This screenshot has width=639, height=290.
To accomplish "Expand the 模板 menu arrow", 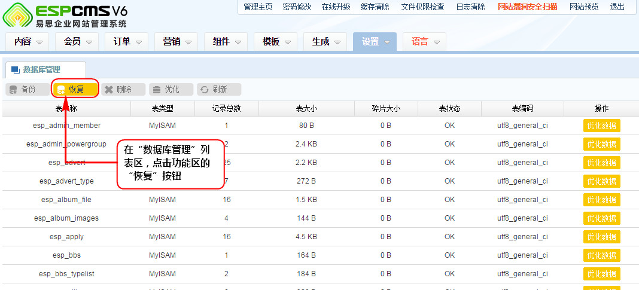I will click(x=288, y=42).
